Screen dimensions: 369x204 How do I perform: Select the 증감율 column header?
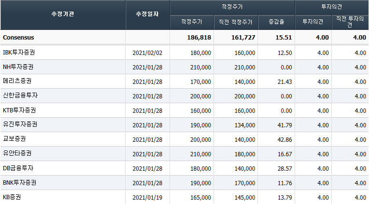[x=277, y=22]
